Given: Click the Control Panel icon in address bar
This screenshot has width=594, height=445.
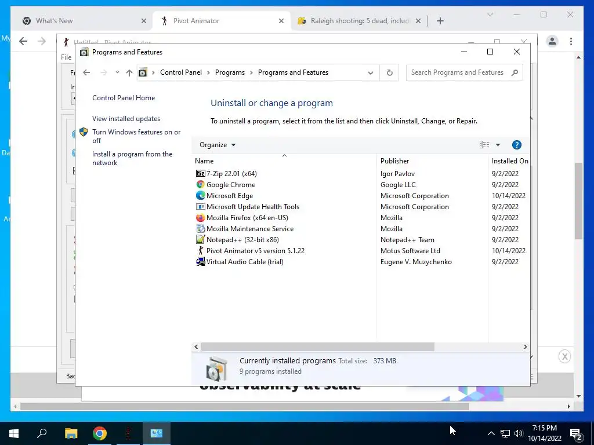Looking at the screenshot, I should 143,72.
